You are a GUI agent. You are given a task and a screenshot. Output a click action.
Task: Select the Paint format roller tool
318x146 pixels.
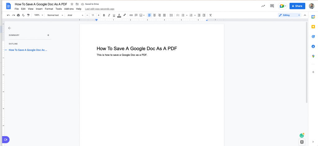28,15
